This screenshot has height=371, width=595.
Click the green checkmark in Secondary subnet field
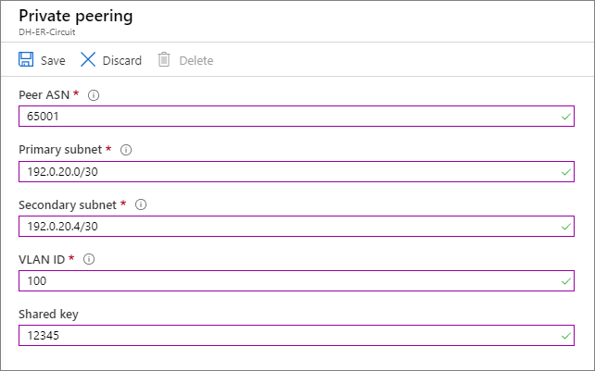click(565, 226)
